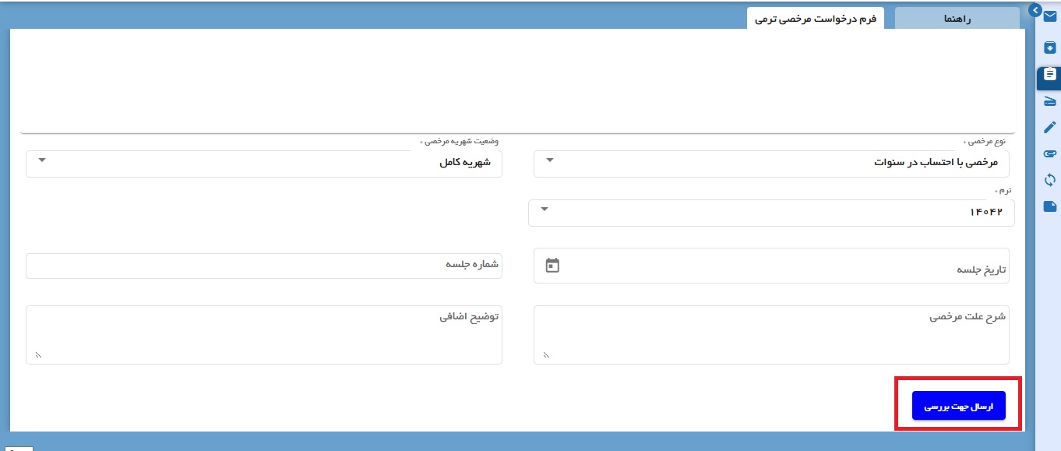Click the توضیح اضافی text area

point(264,335)
